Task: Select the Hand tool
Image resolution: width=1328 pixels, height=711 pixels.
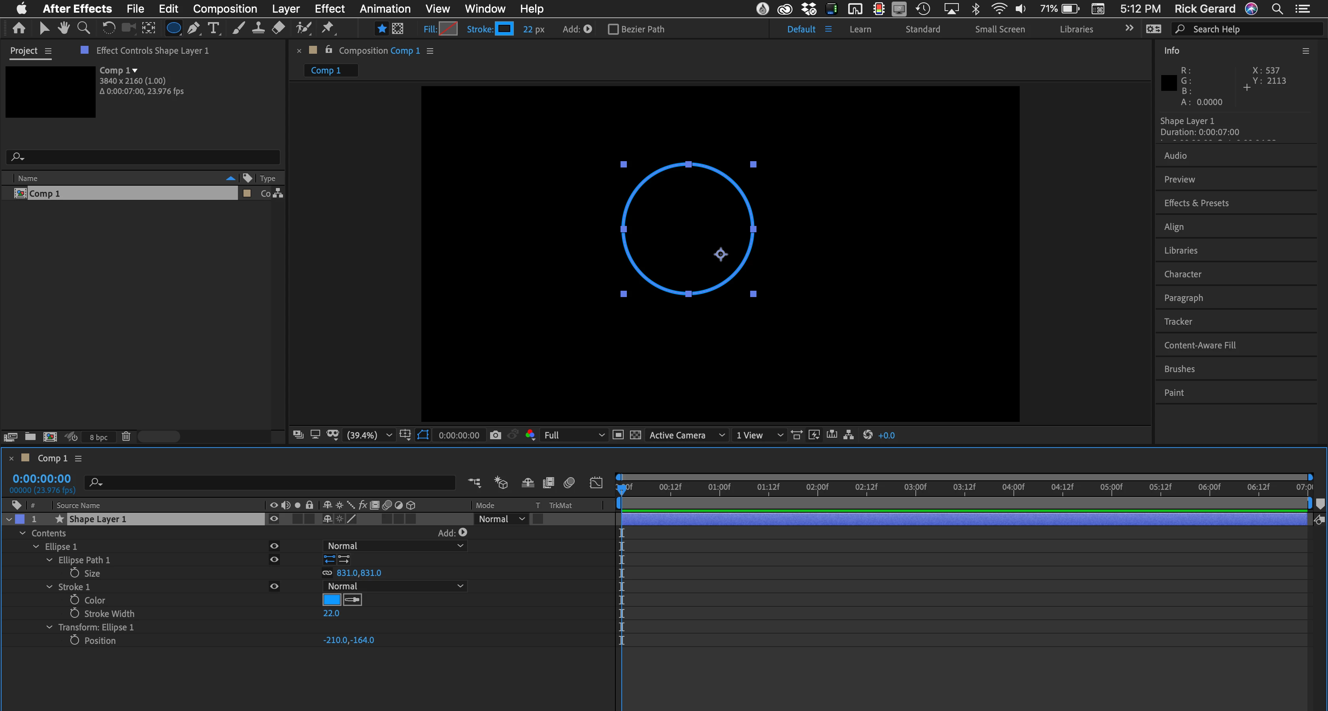Action: coord(64,28)
